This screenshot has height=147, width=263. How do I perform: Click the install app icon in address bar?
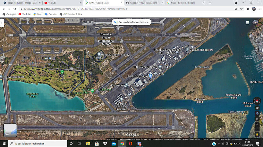(x=236, y=9)
